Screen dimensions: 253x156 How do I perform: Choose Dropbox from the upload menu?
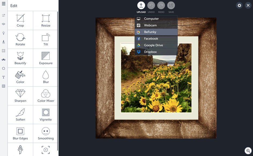coord(156,52)
